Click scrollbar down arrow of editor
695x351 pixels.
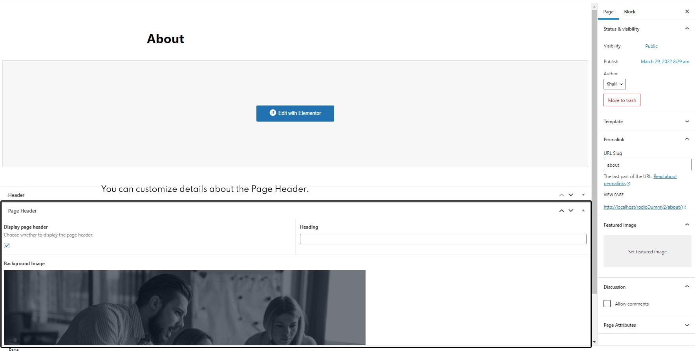594,342
